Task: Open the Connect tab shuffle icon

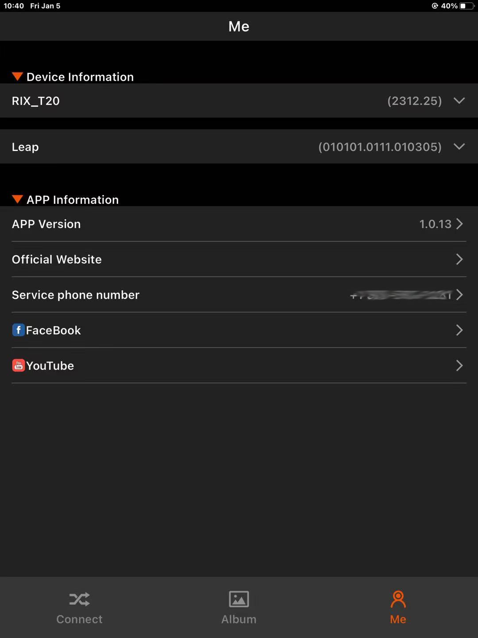Action: [80, 599]
